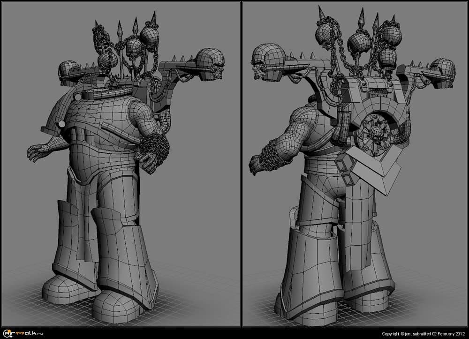Screen dimensions: 469x339
Task: Click the neck opening on the left-view torso
Action: tap(96, 94)
